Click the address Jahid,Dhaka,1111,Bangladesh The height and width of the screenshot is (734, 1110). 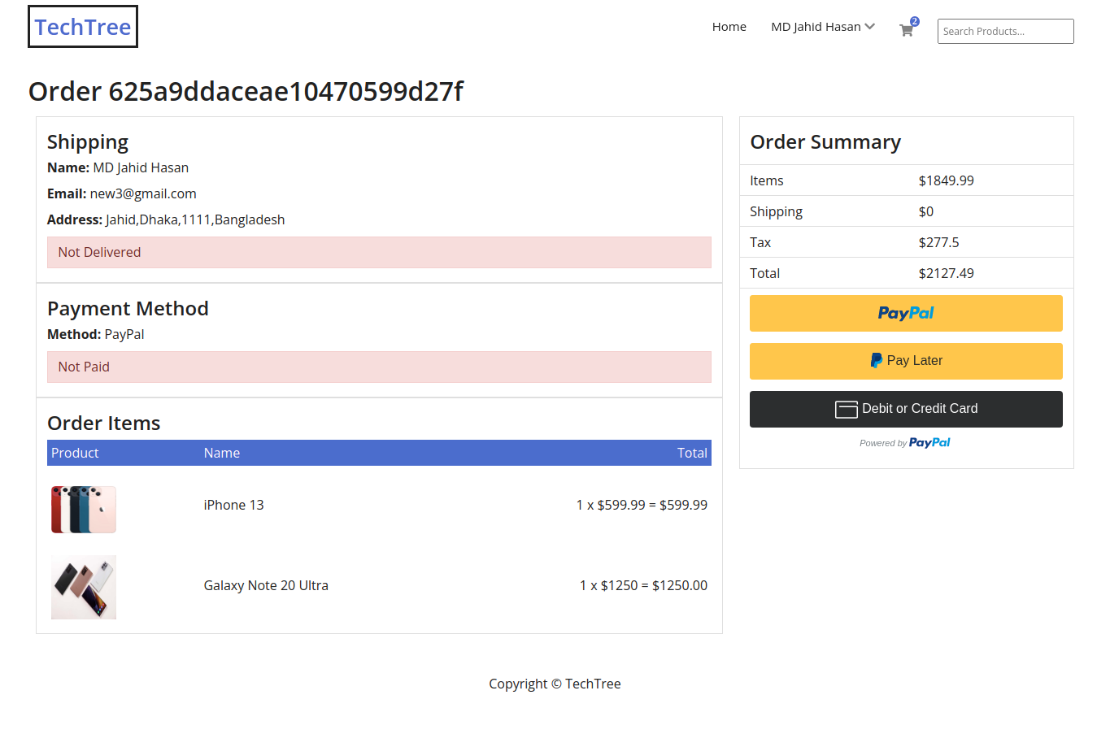pyautogui.click(x=195, y=219)
